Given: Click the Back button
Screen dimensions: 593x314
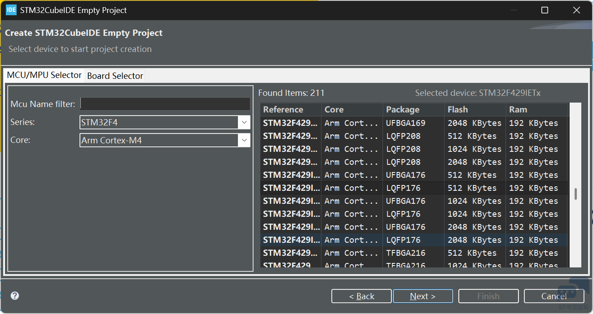Looking at the screenshot, I should click(361, 296).
